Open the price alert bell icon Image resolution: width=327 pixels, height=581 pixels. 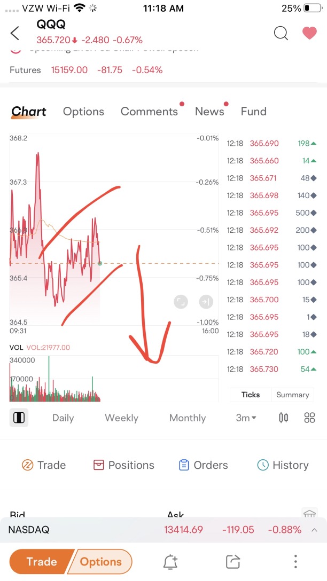pos(170,561)
